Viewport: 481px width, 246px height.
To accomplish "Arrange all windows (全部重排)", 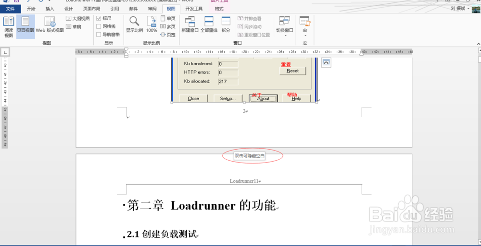I will (209, 24).
